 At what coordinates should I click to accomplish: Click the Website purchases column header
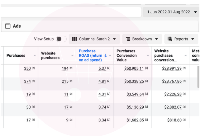50,55
